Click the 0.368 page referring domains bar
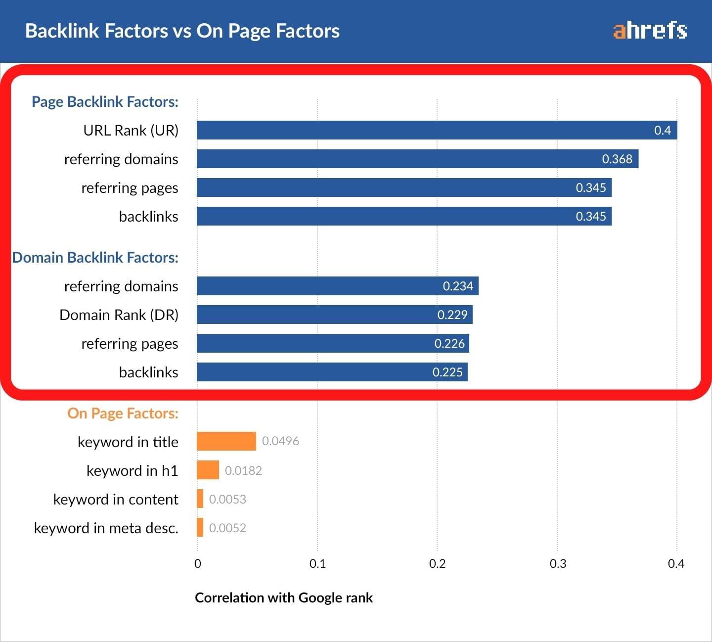The height and width of the screenshot is (642, 712). (x=417, y=159)
